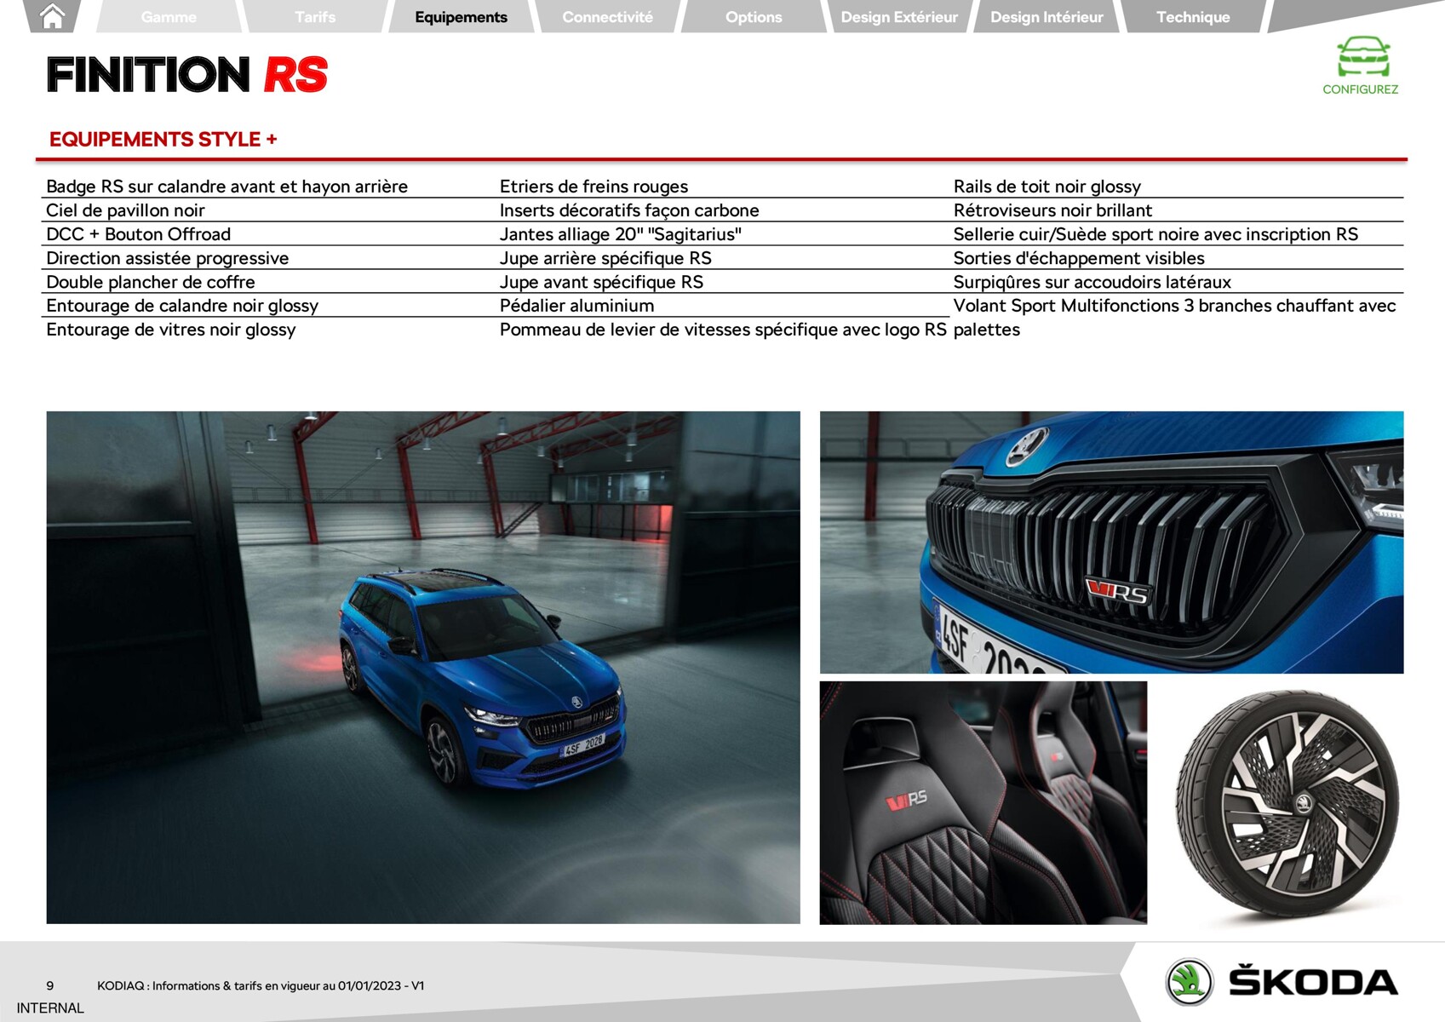Select 'Direction assistée progressive' row
1445x1022 pixels.
coord(168,258)
